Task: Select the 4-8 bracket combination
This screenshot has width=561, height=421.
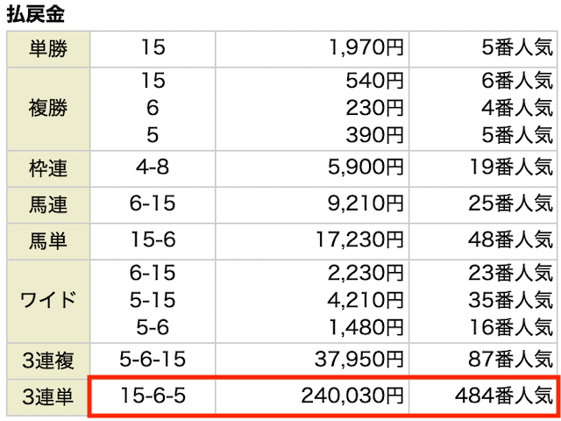Action: 153,168
